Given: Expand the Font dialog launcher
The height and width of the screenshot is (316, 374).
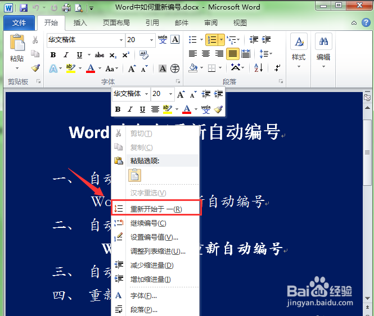Looking at the screenshot, I should [x=178, y=81].
